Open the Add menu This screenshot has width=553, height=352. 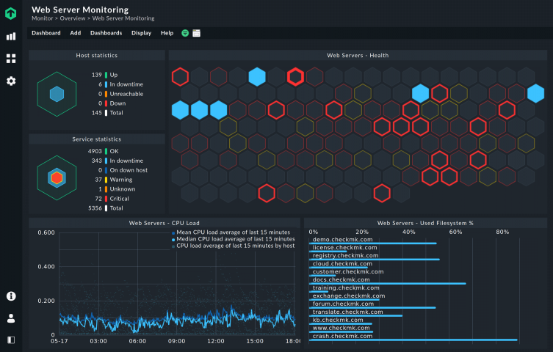(x=76, y=33)
